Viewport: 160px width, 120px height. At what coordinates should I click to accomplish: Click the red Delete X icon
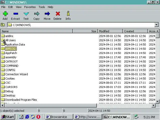point(58,14)
